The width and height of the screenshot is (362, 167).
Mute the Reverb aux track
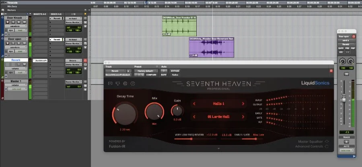pyautogui.click(x=24, y=64)
